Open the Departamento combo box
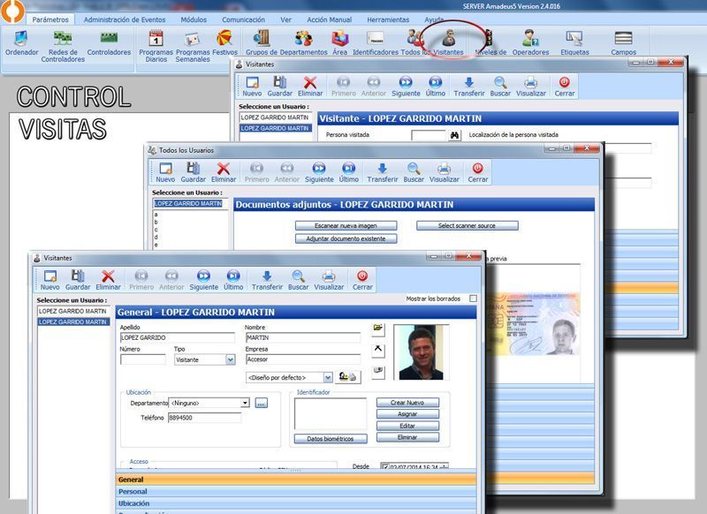This screenshot has height=514, width=707. (x=244, y=403)
